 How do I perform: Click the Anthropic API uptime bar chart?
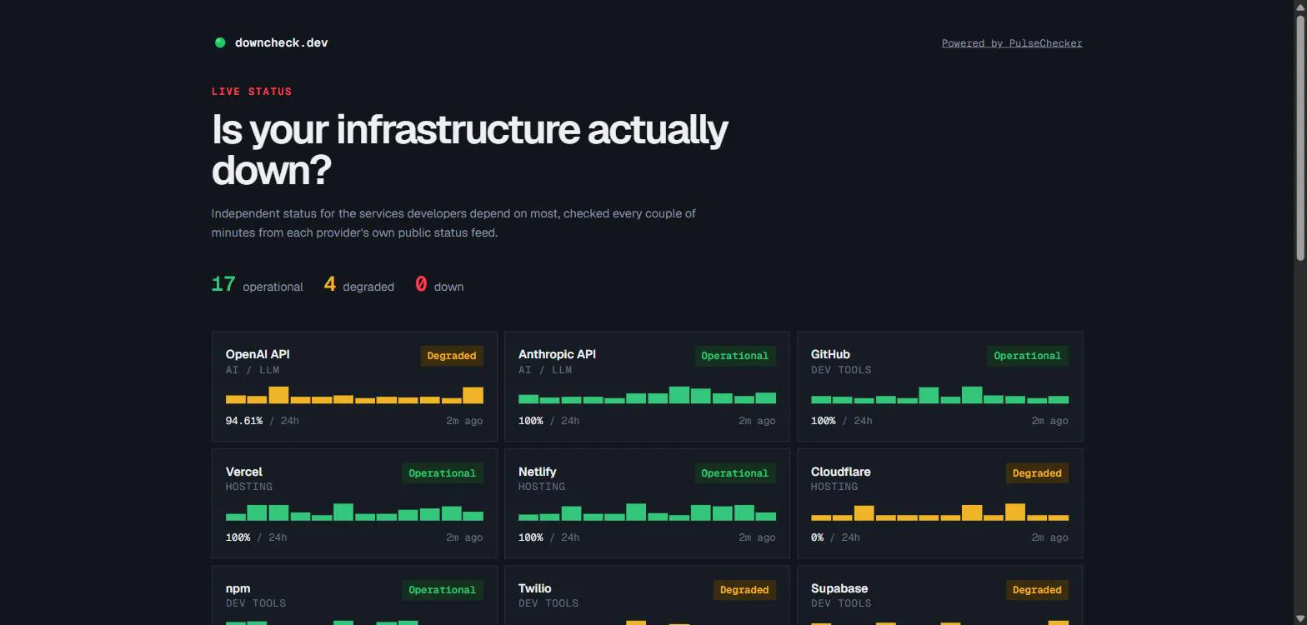[x=647, y=395]
